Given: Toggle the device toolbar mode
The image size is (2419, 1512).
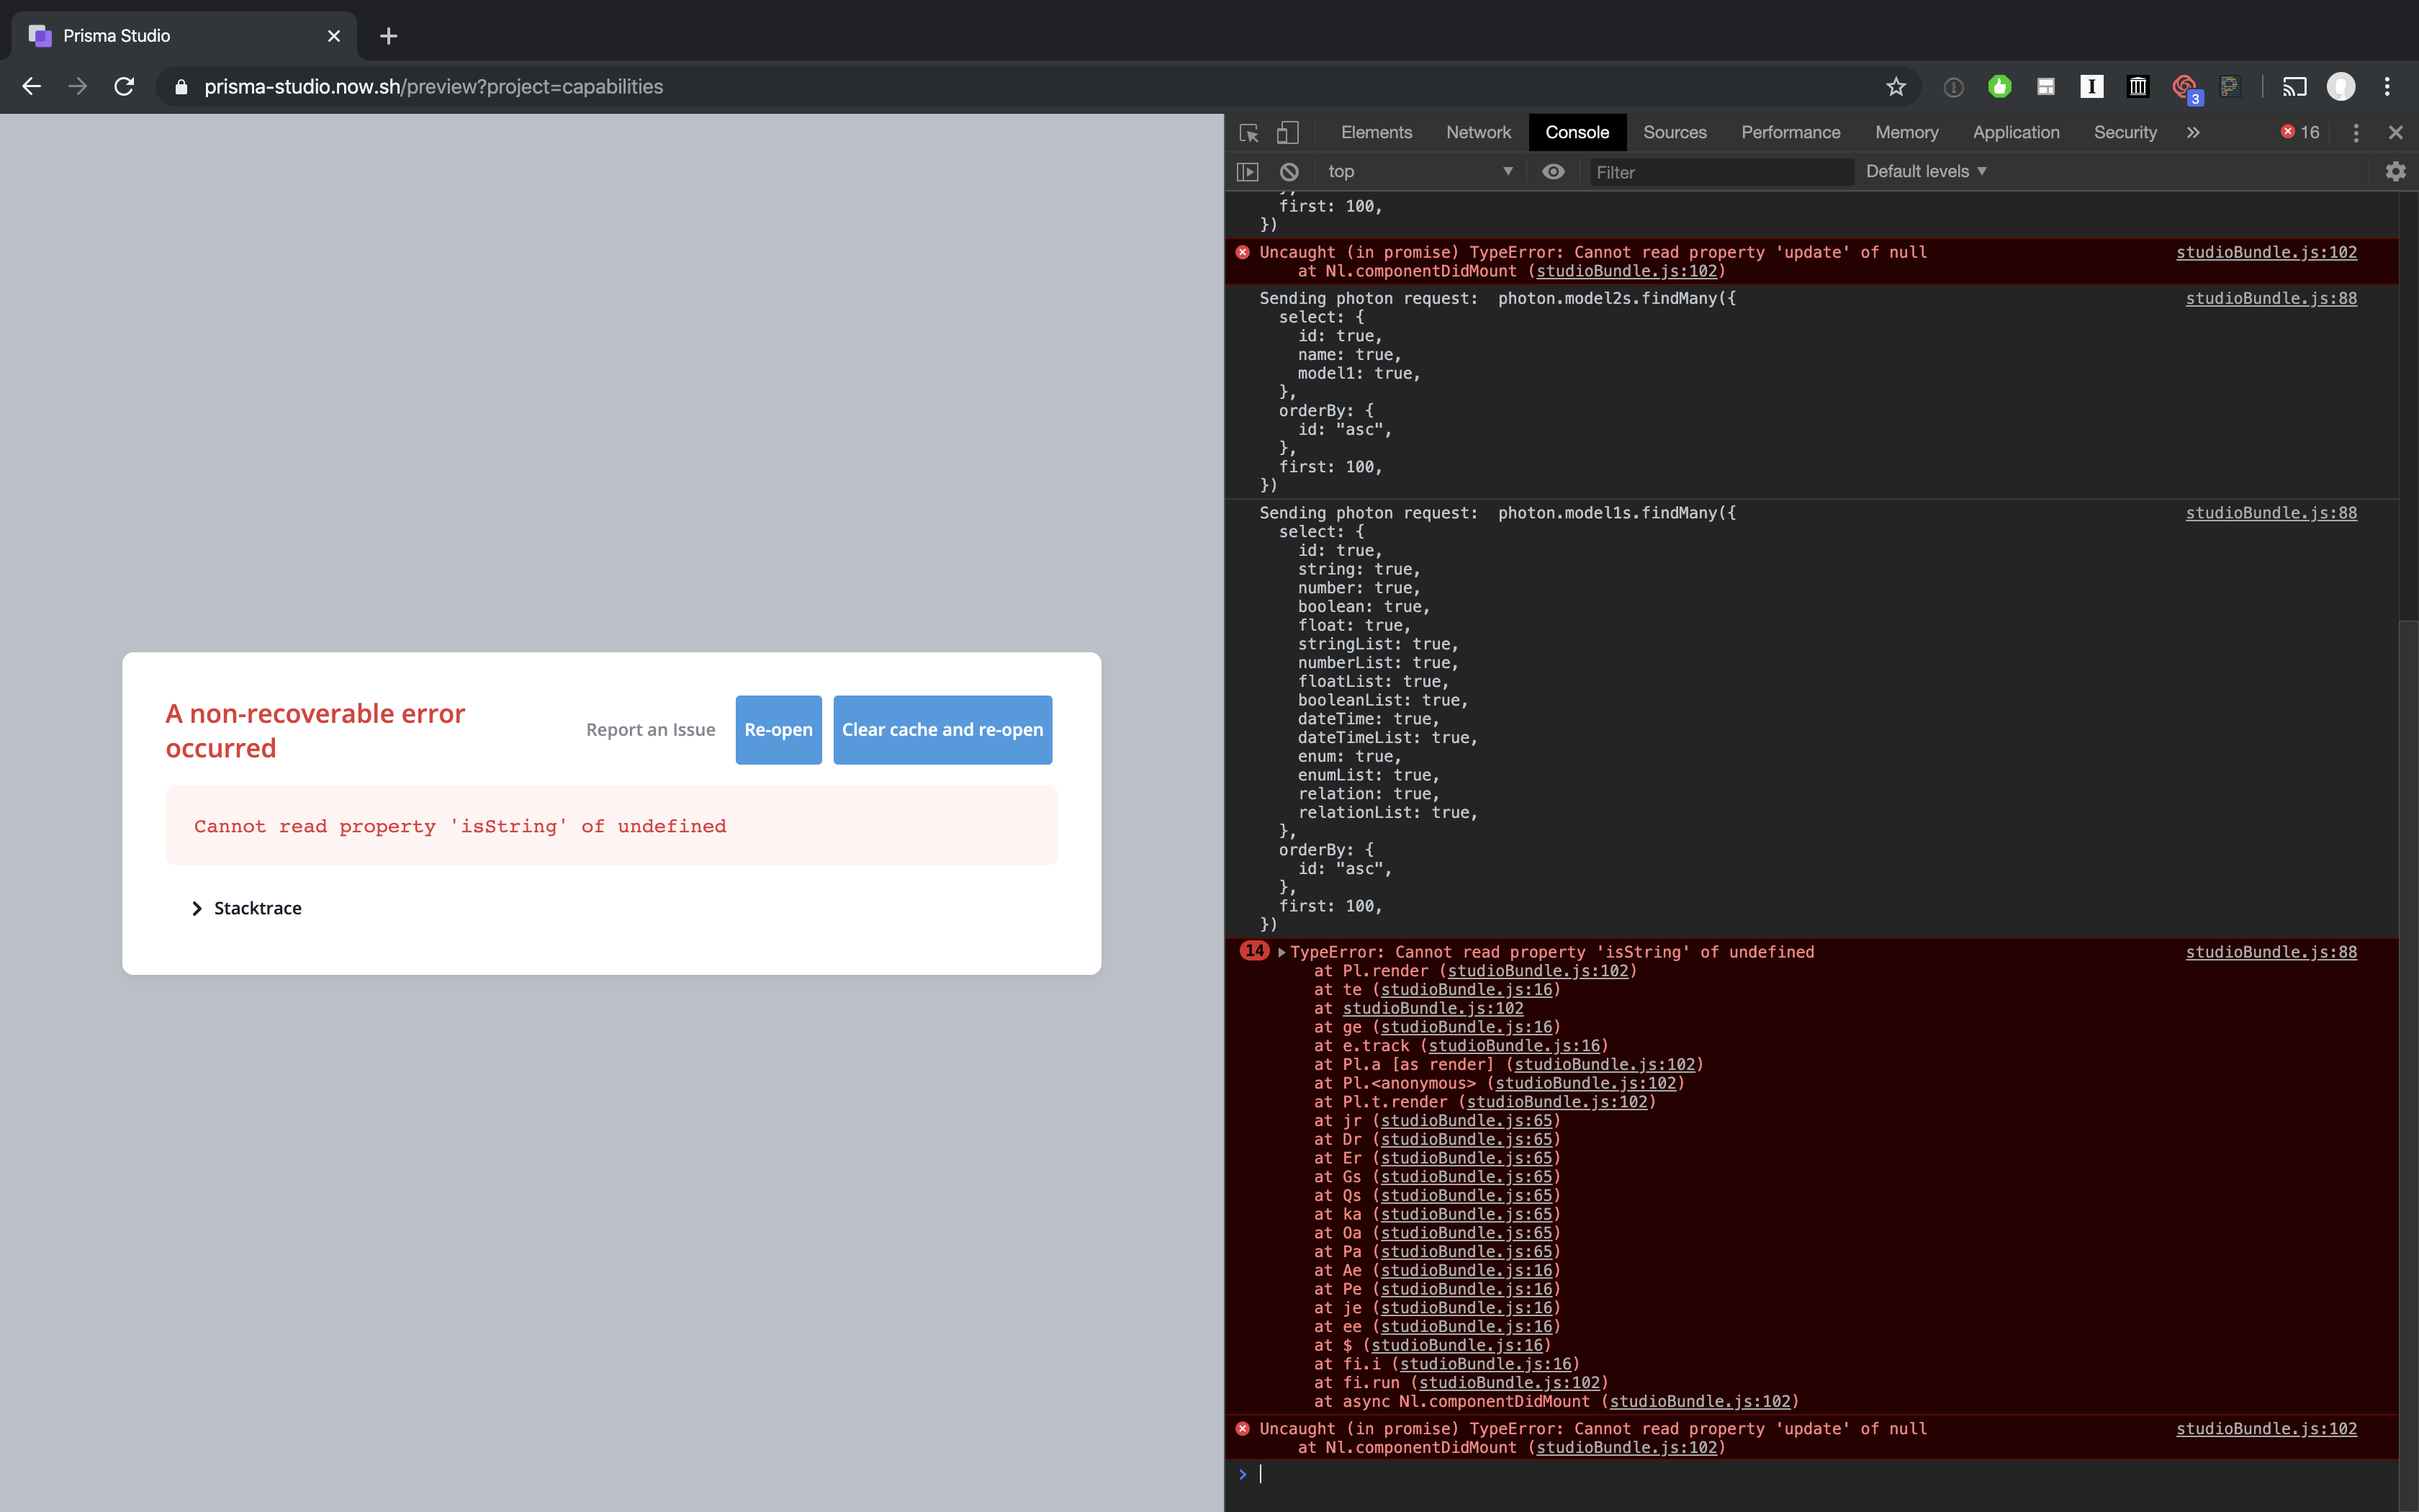Looking at the screenshot, I should (x=1287, y=132).
